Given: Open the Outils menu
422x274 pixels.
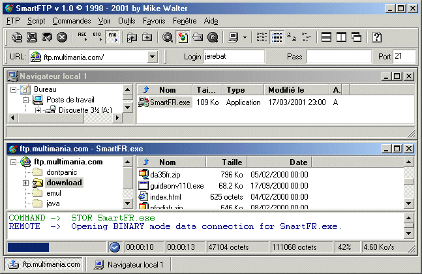Looking at the screenshot, I should 127,21.
